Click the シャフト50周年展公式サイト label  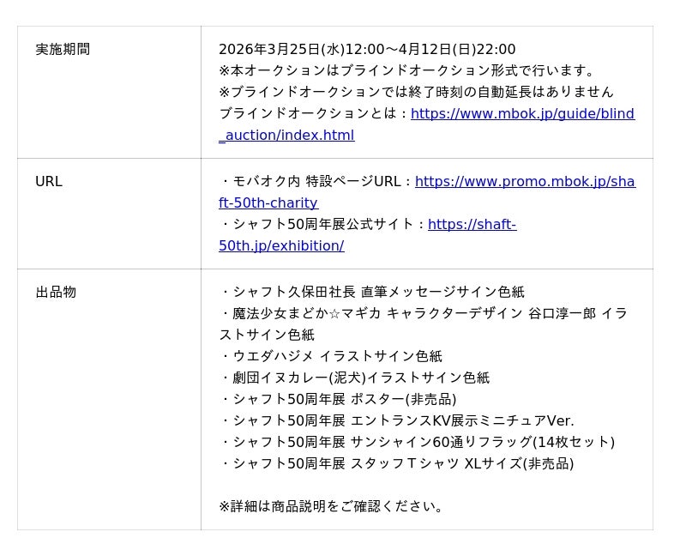323,225
